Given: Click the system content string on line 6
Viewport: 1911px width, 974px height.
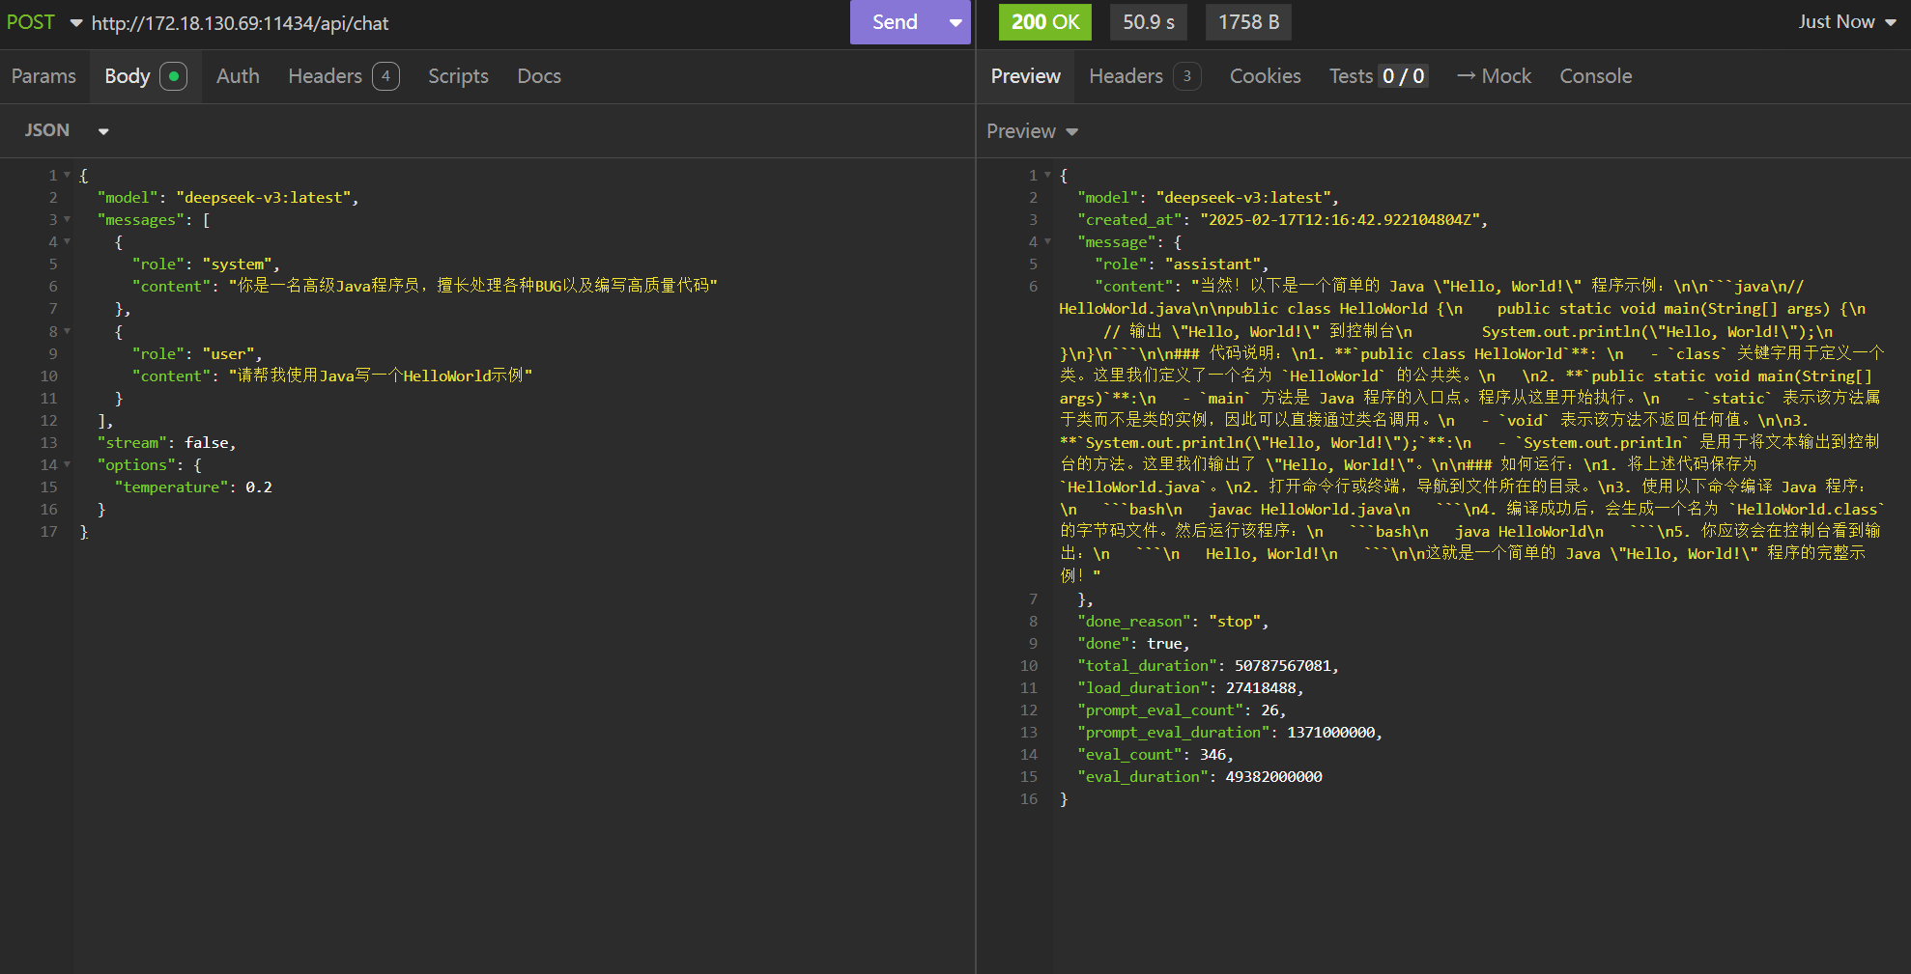Looking at the screenshot, I should click(x=472, y=287).
